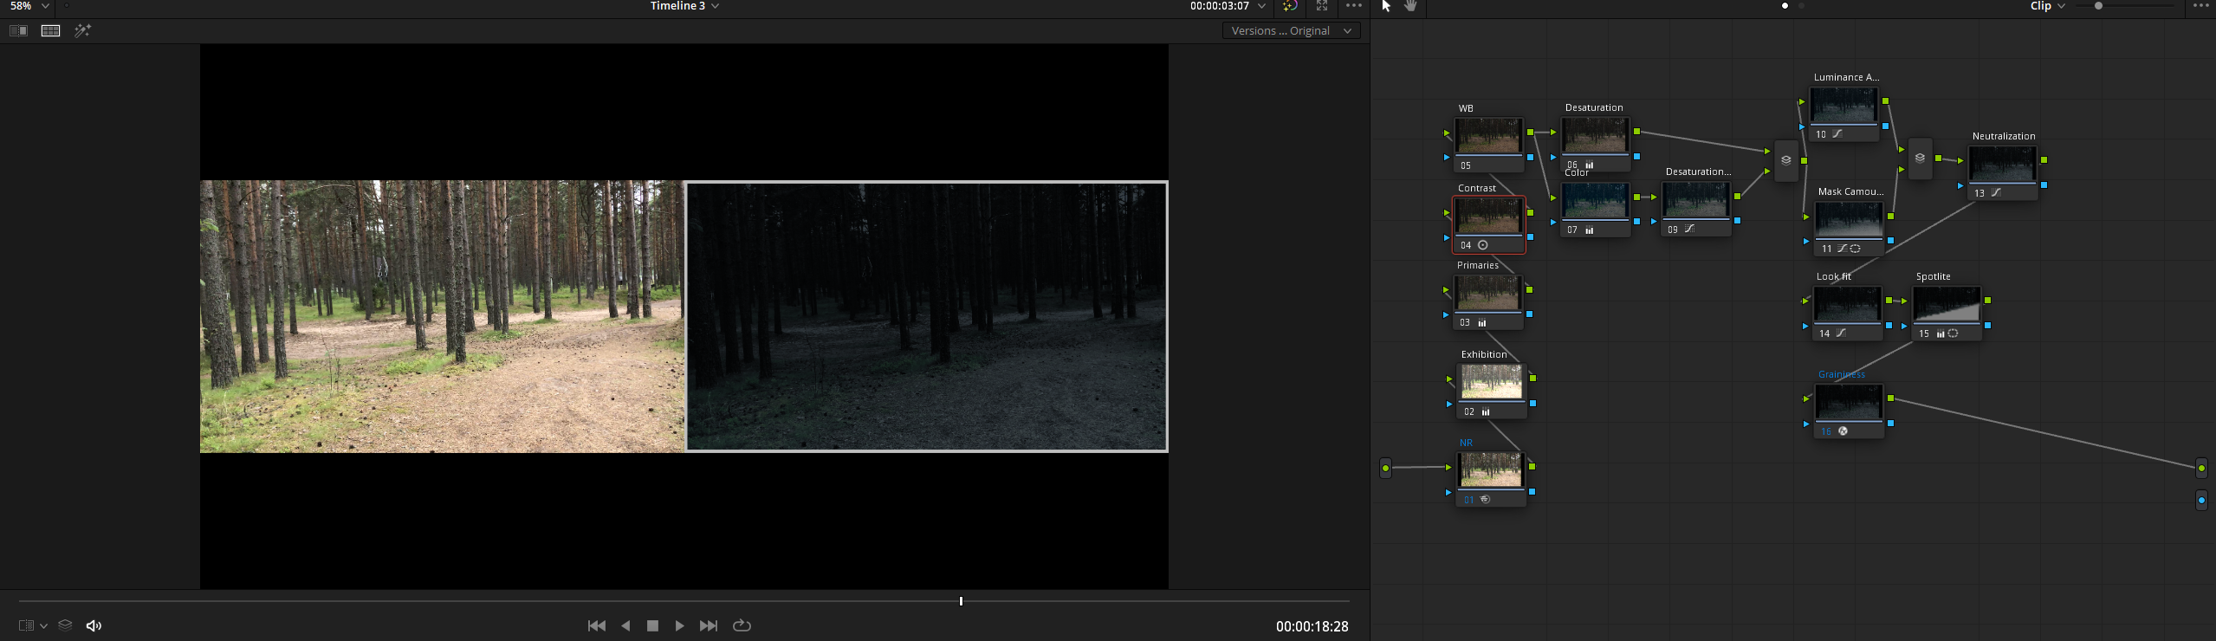2216x641 pixels.
Task: Mute the viewer audio speaker
Action: click(x=94, y=625)
